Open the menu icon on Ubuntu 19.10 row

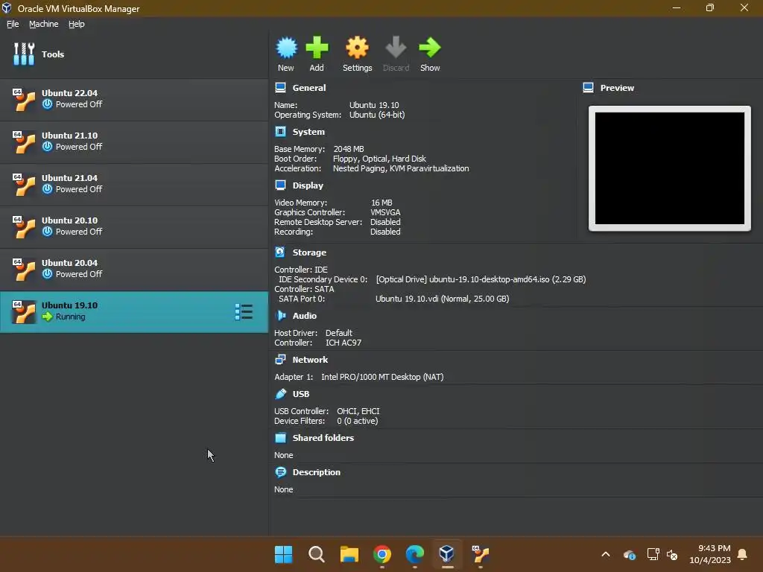pos(244,312)
